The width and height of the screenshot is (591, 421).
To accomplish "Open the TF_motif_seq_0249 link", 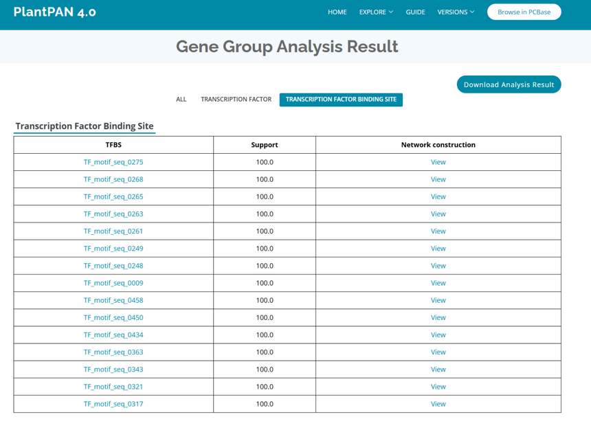I will 113,249.
